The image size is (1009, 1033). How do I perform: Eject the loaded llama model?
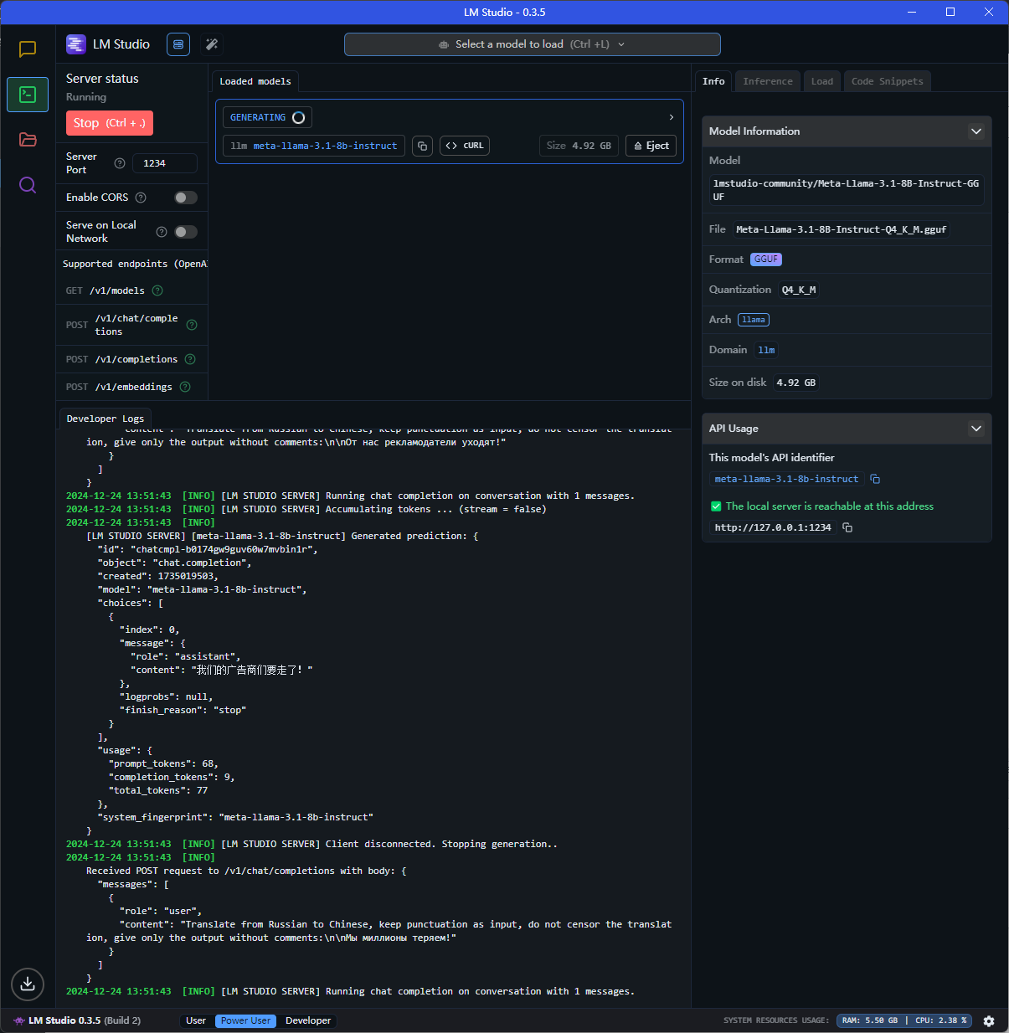tap(651, 146)
